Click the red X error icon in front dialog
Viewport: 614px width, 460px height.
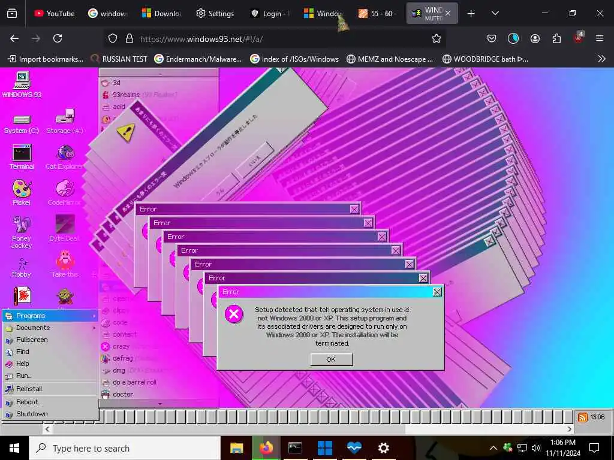[234, 314]
